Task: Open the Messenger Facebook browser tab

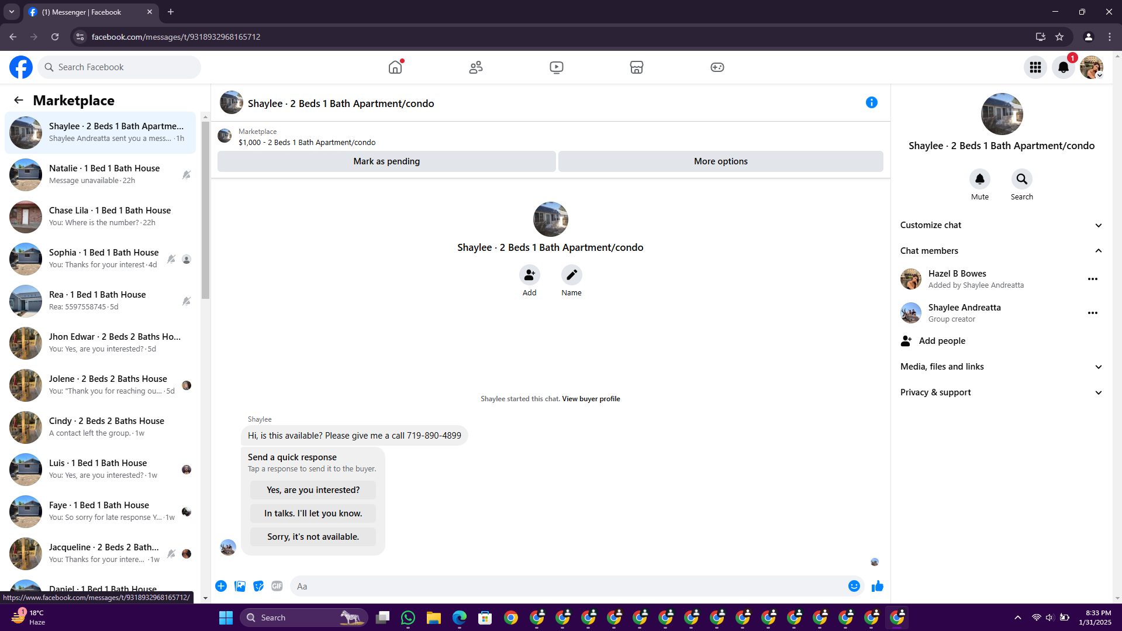Action: click(x=91, y=12)
